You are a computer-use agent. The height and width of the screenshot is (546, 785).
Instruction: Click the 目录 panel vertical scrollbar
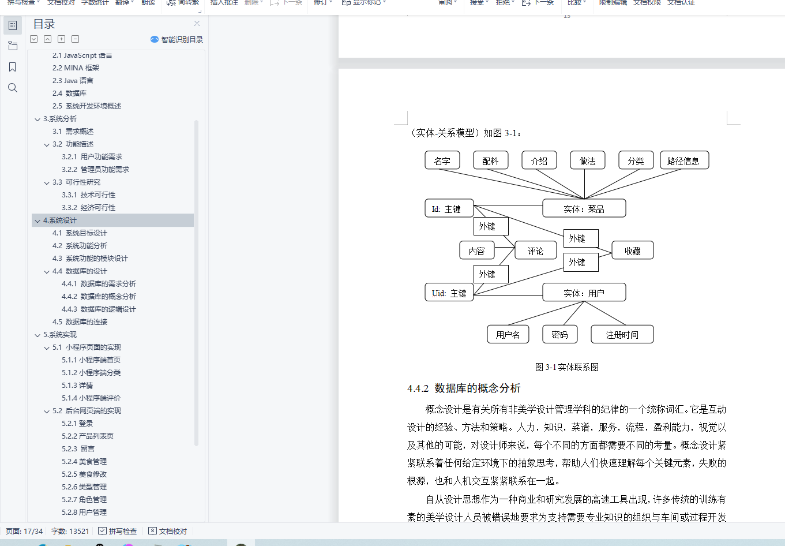point(197,283)
